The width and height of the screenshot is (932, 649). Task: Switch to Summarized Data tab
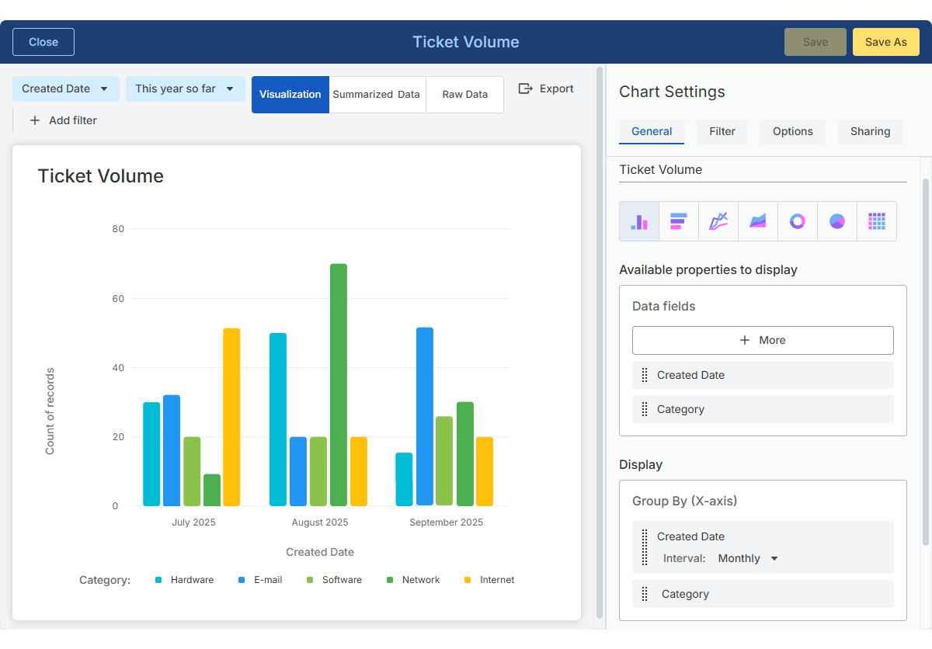(x=377, y=95)
